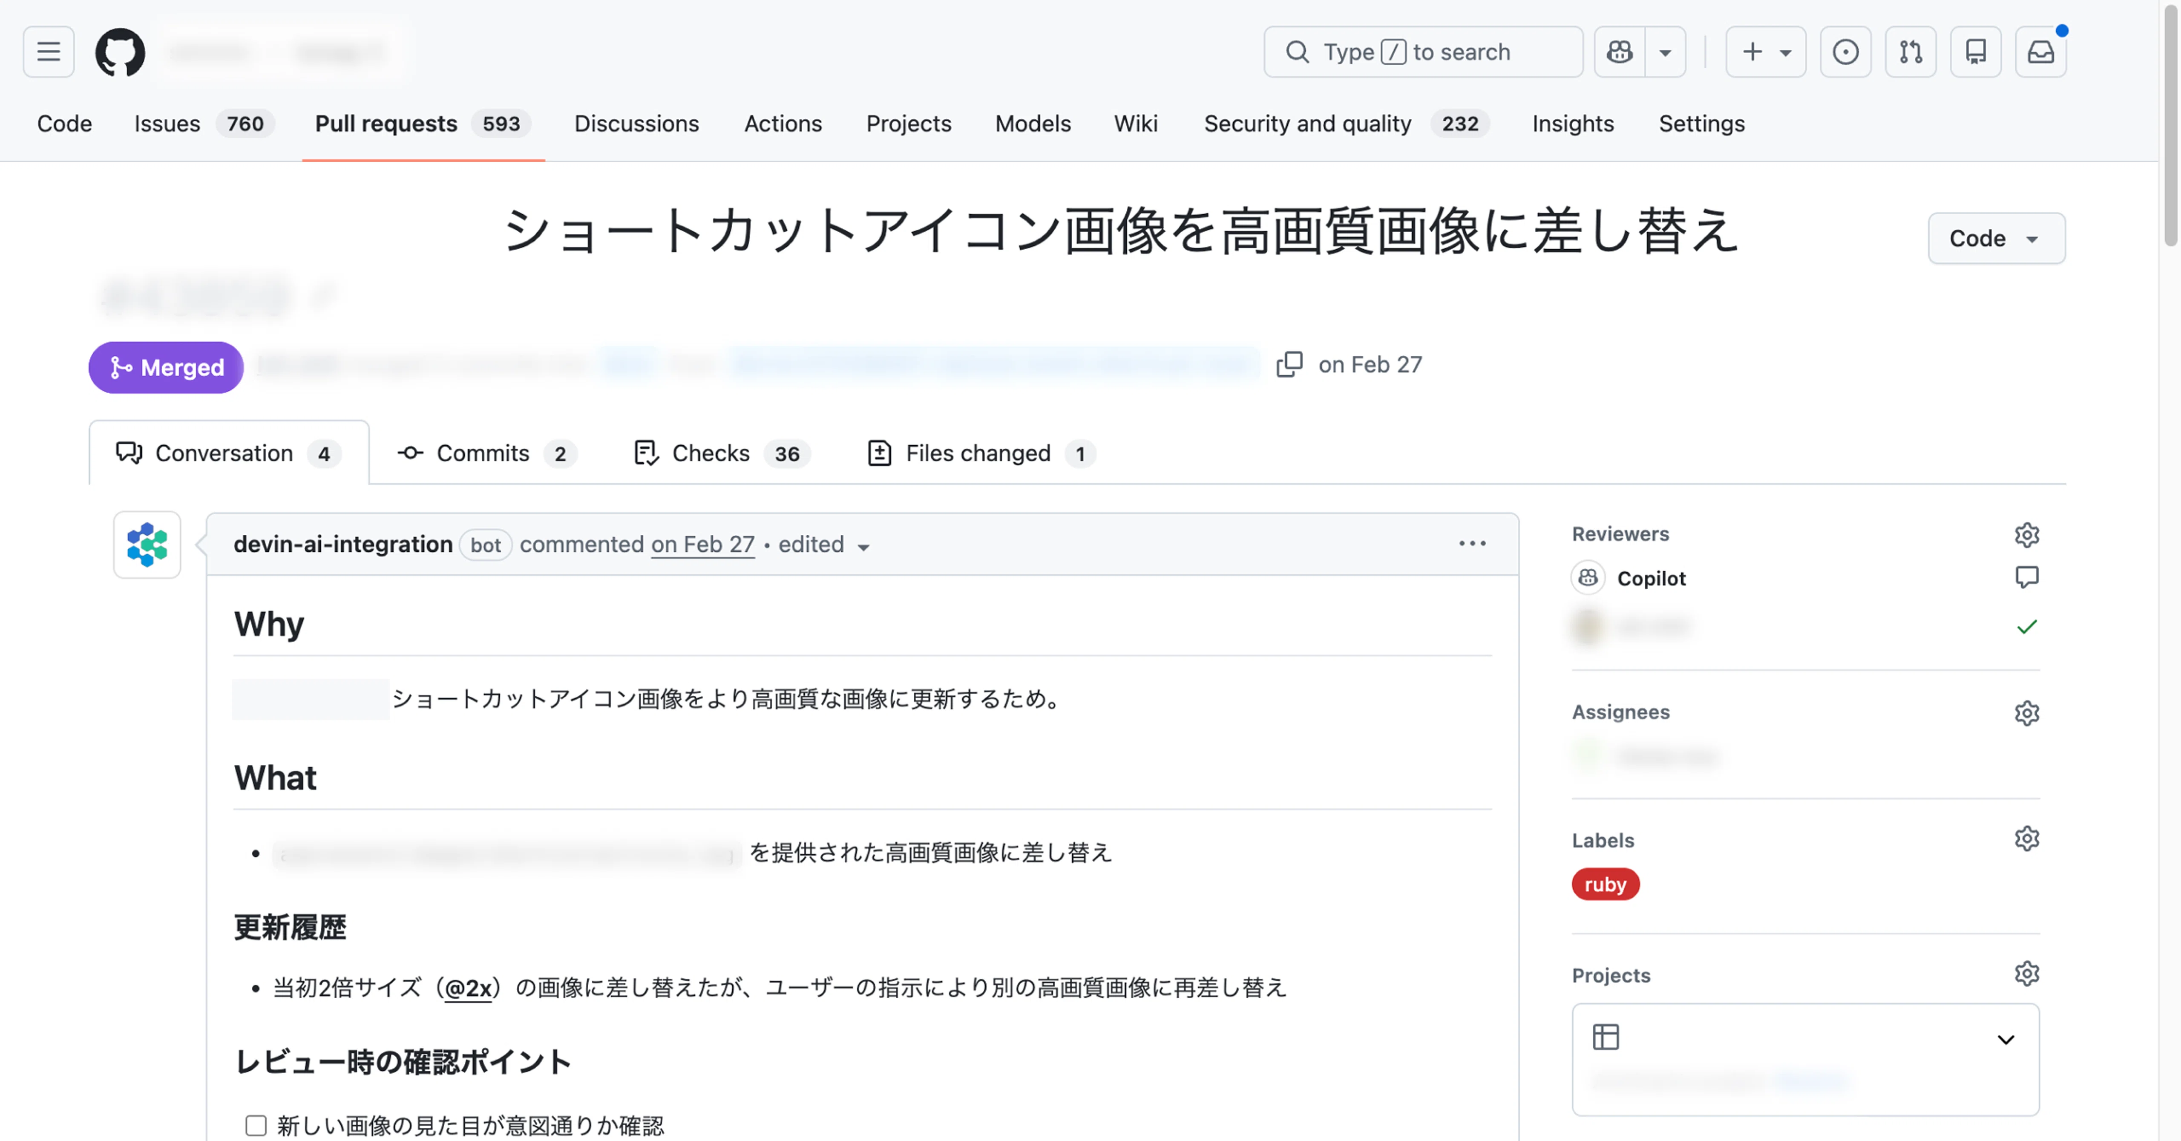Viewport: 2181px width, 1141px height.
Task: Click the on Feb 27 comment timestamp
Action: (x=702, y=544)
